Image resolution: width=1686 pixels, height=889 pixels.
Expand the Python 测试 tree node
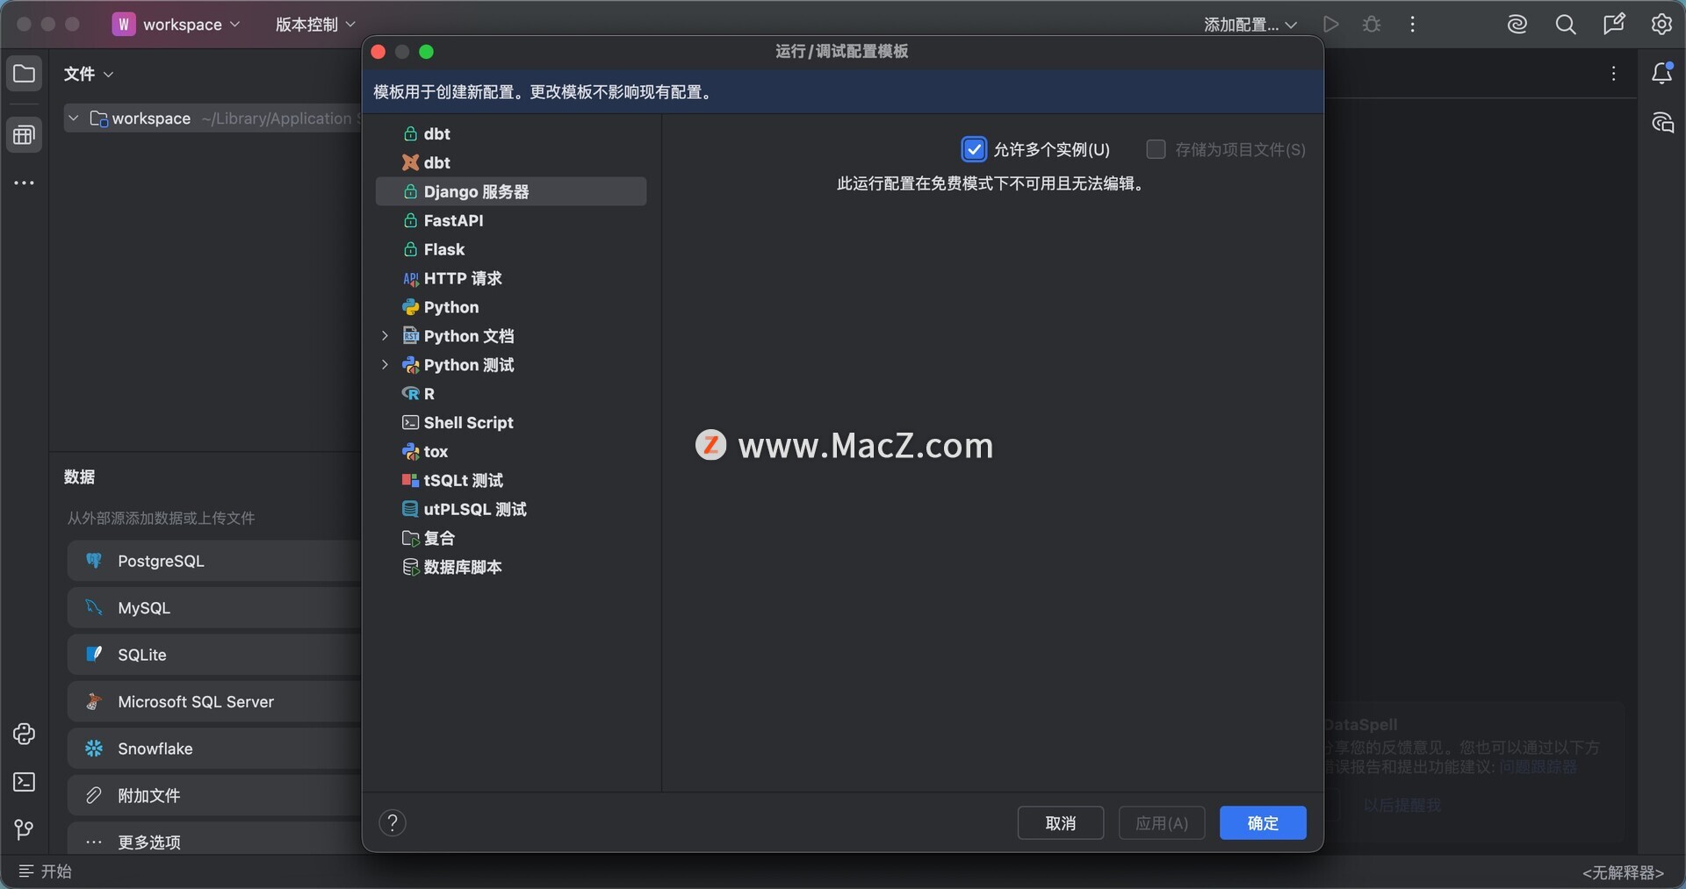click(x=385, y=365)
